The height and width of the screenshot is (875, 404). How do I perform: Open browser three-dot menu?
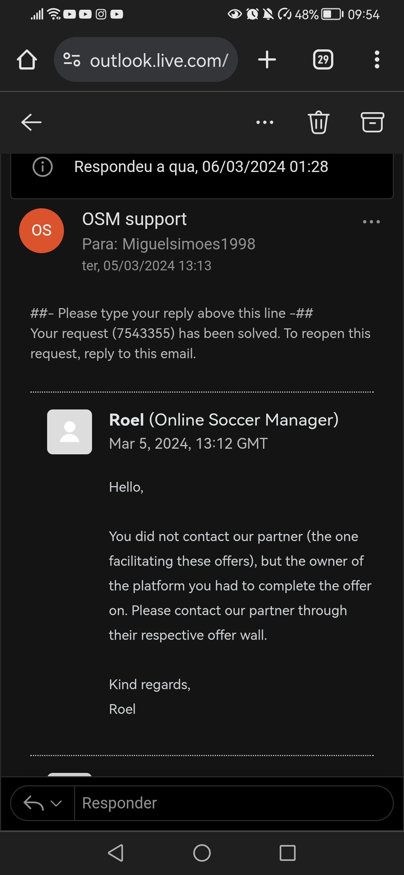pyautogui.click(x=377, y=60)
